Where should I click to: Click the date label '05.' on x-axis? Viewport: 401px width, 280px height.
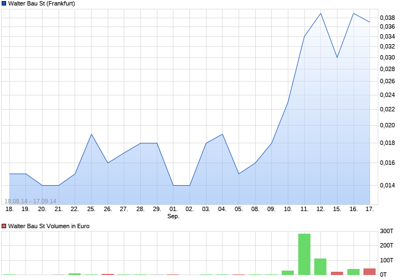239,209
